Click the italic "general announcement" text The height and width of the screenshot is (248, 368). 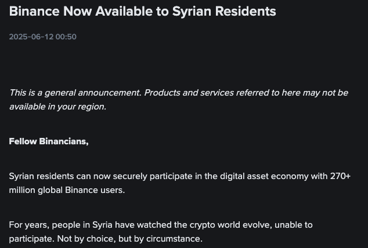(x=95, y=93)
